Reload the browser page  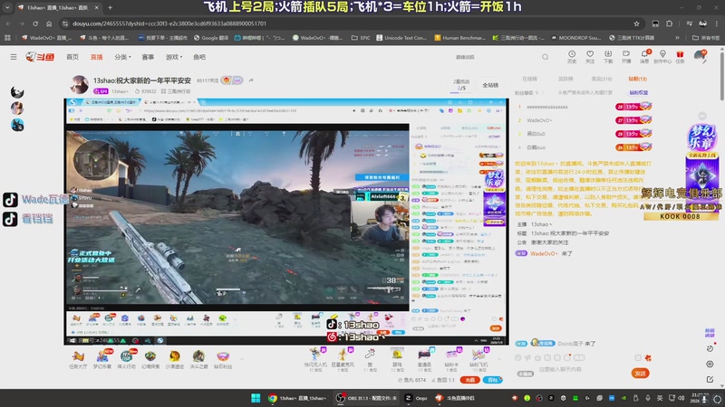35,24
